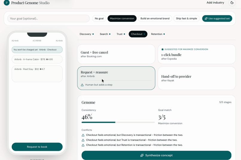Choose the Guest + free cancel card
The image size is (241, 160).
click(116, 54)
